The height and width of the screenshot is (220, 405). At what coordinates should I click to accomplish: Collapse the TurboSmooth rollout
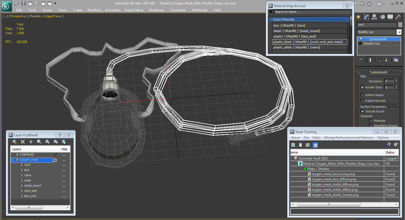coord(359,72)
